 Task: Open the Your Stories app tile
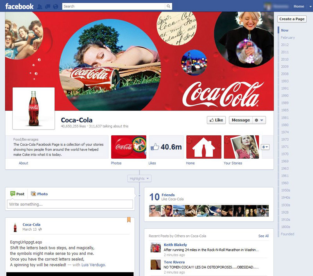241,147
